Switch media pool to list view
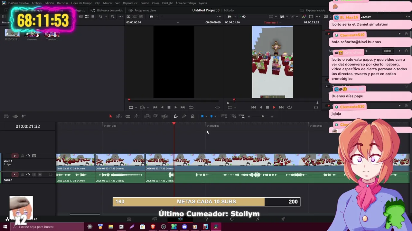The height and width of the screenshot is (231, 412). (x=93, y=17)
